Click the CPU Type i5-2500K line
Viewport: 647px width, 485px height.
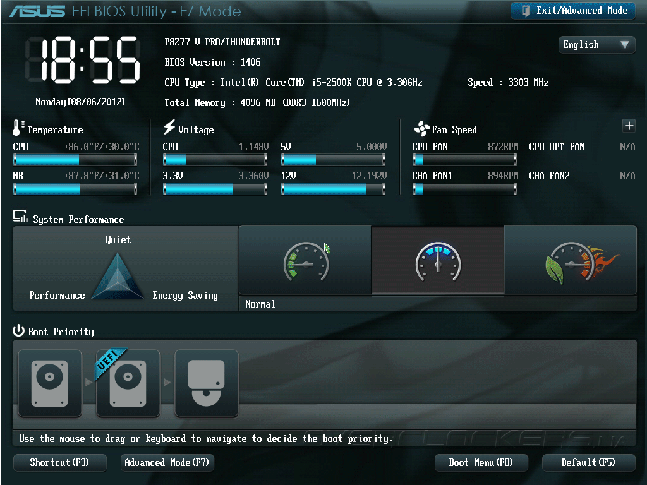pyautogui.click(x=293, y=83)
